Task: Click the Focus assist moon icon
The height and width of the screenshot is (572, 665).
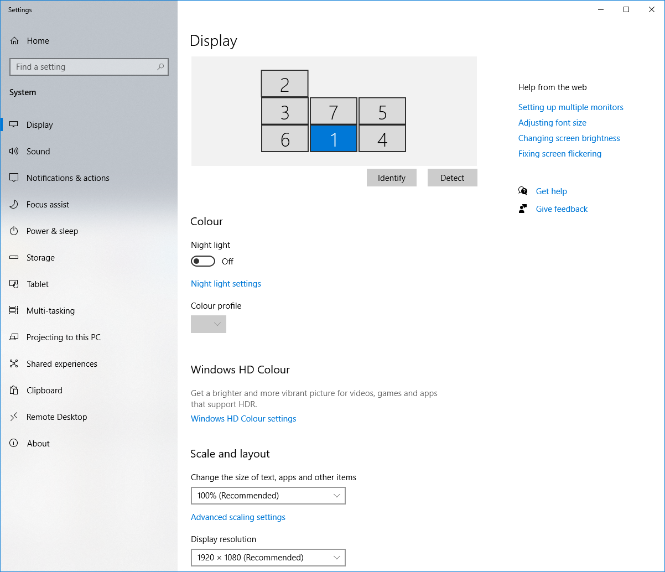Action: [x=14, y=205]
